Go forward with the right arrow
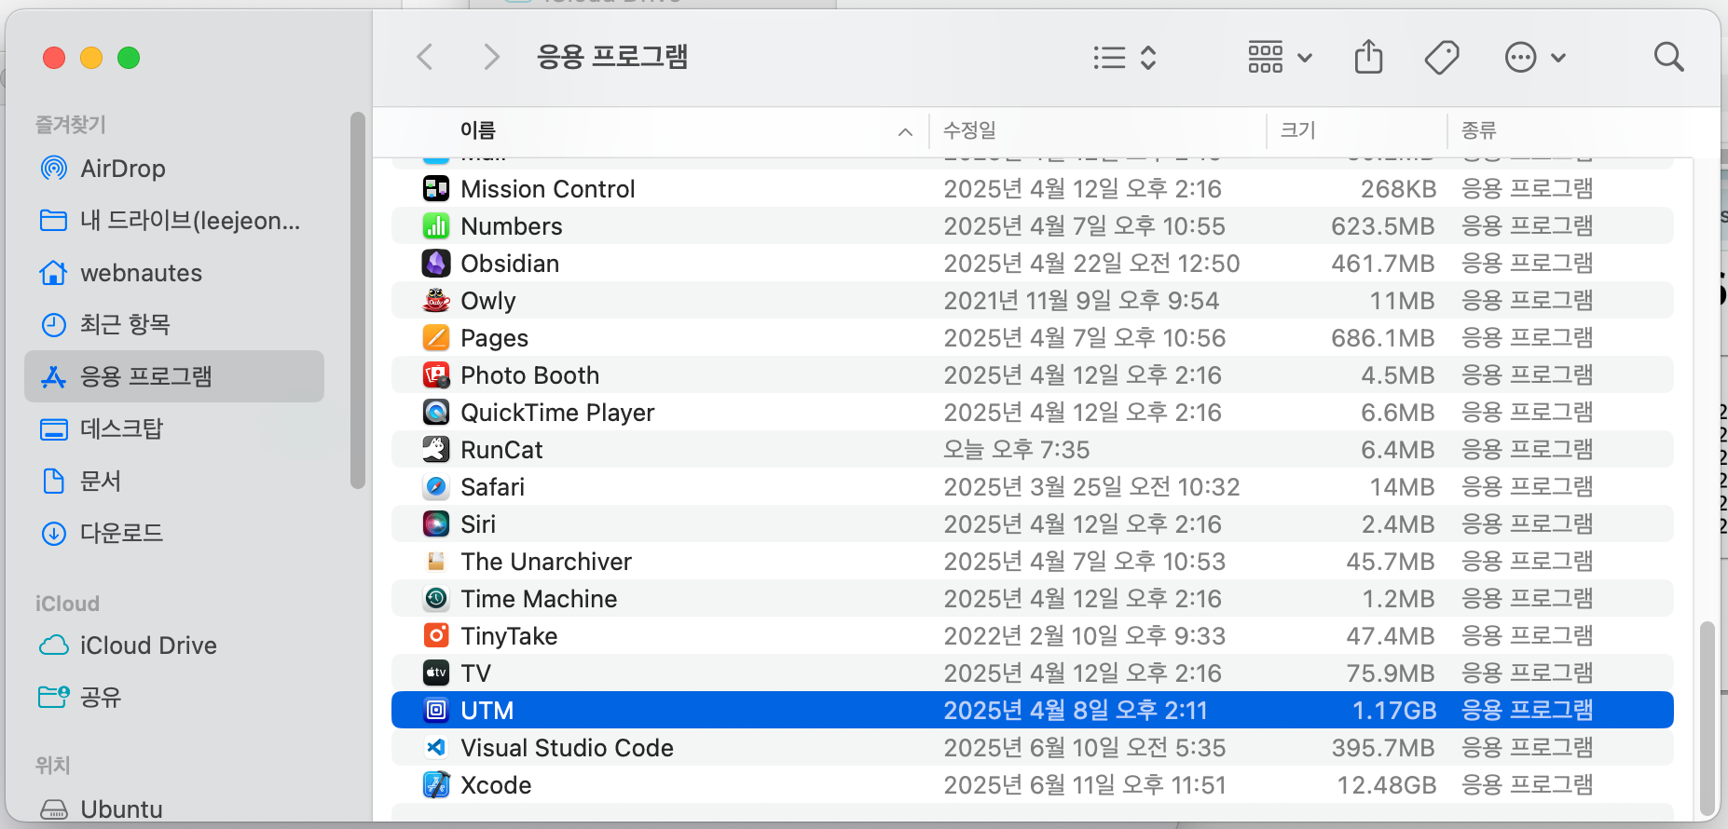Image resolution: width=1728 pixels, height=829 pixels. (491, 58)
